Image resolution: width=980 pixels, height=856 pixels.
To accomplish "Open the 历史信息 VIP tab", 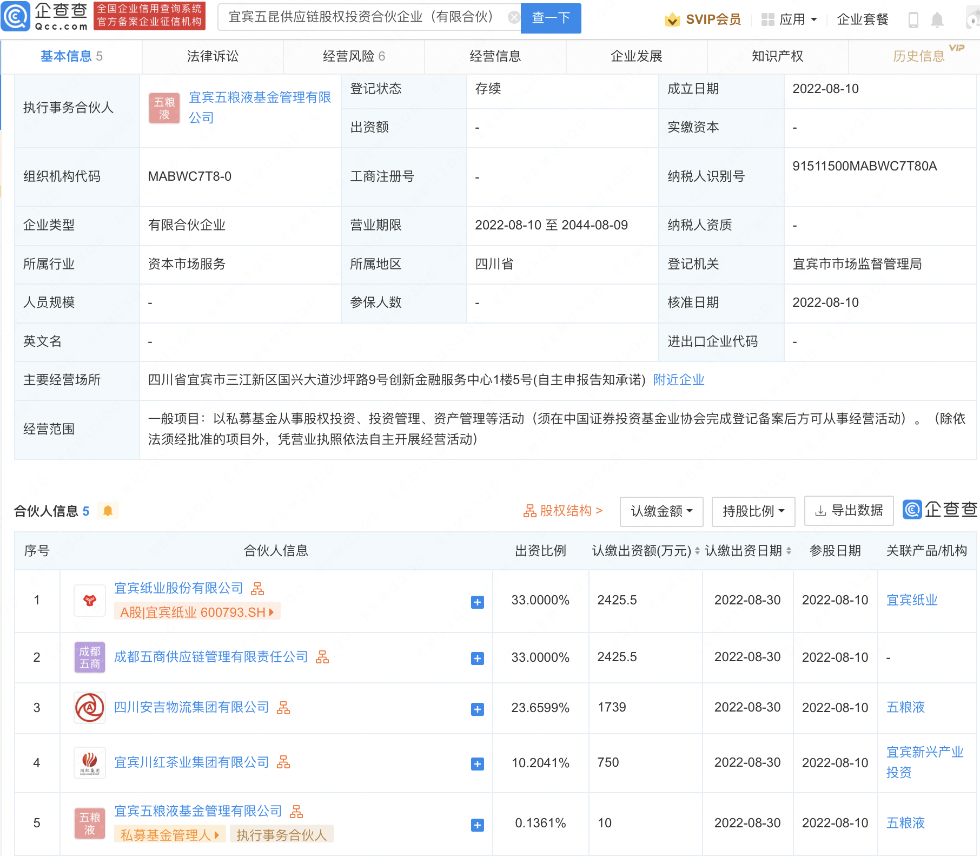I will point(919,56).
